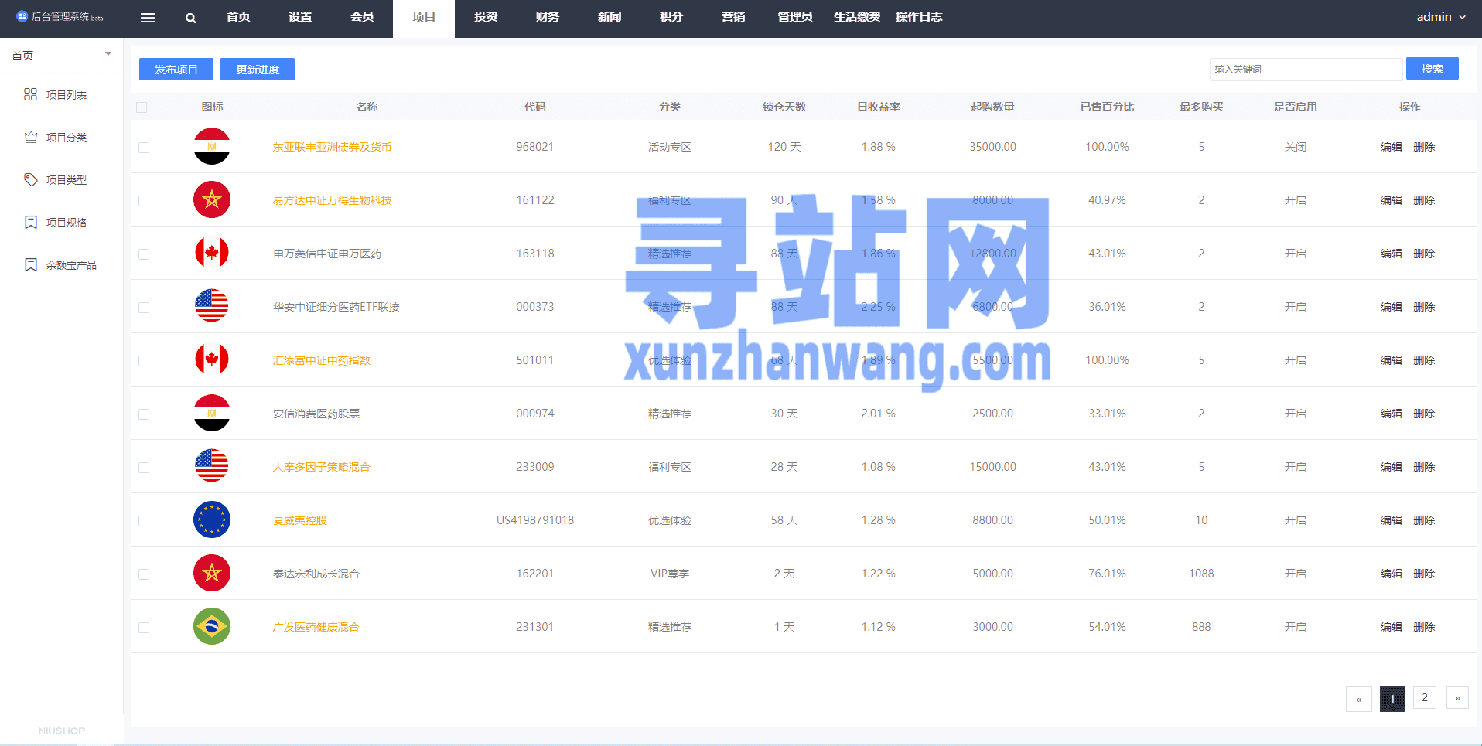
Task: Switch to 积分 top menu tab
Action: pos(671,17)
